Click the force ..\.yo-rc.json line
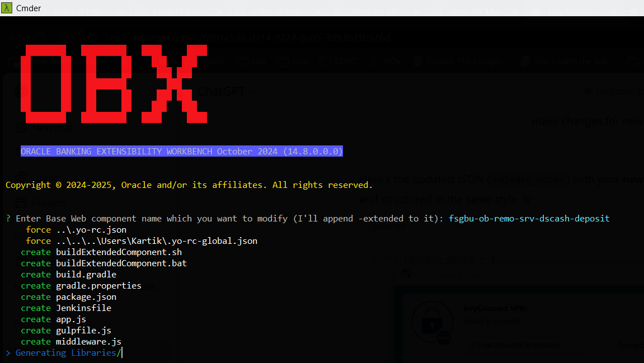This screenshot has height=363, width=644. click(76, 229)
